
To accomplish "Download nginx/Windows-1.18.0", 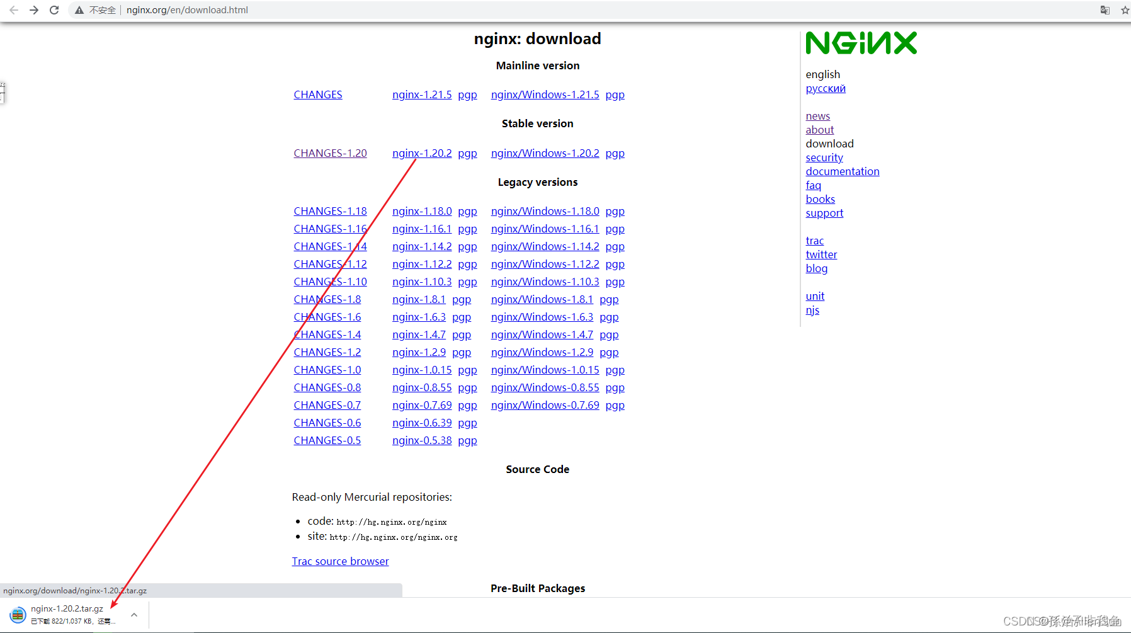I will point(545,211).
